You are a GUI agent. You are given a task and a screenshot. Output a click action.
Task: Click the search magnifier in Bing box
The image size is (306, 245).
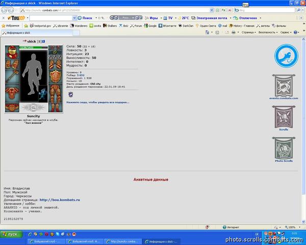pyautogui.click(x=298, y=10)
